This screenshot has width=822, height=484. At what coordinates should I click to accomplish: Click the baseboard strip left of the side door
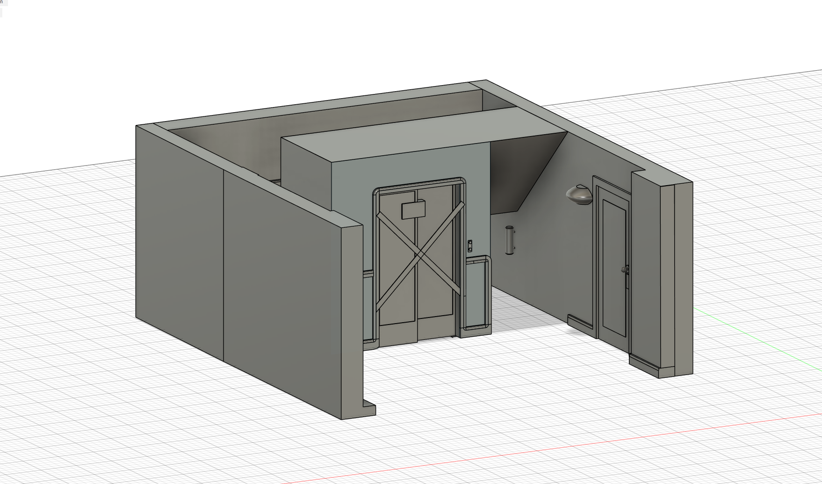click(x=580, y=322)
